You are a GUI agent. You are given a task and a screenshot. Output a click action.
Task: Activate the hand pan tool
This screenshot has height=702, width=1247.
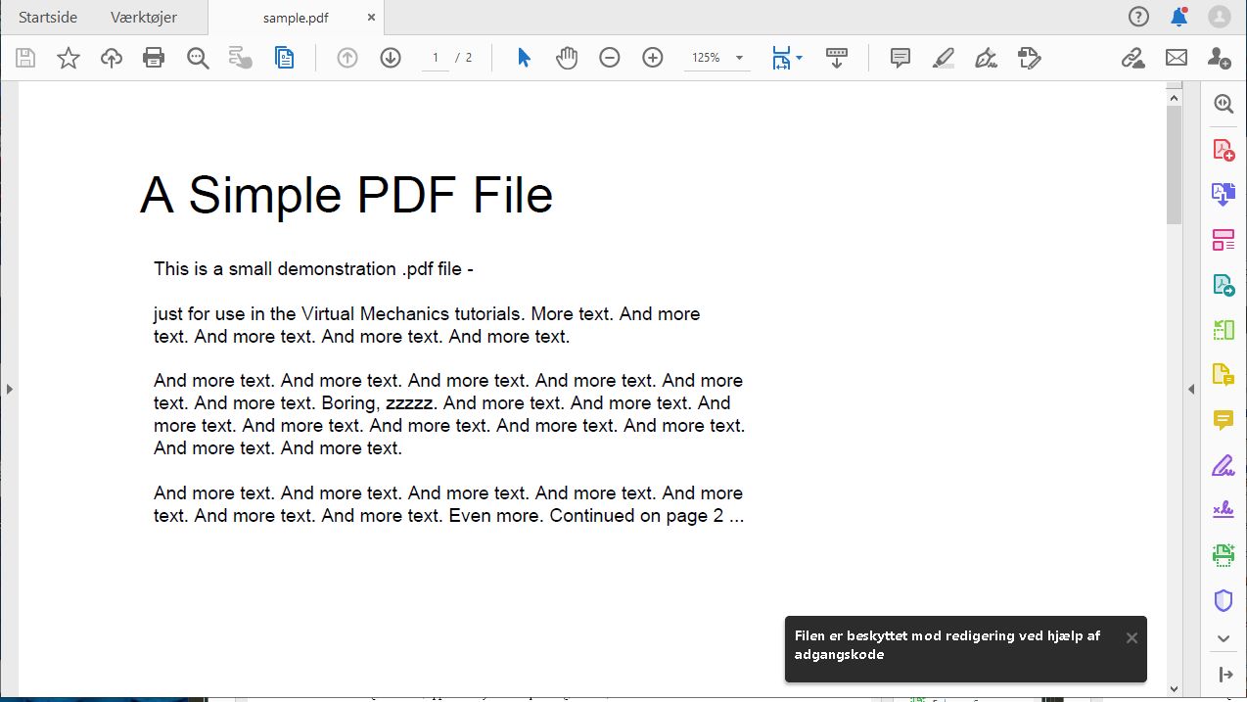tap(567, 58)
